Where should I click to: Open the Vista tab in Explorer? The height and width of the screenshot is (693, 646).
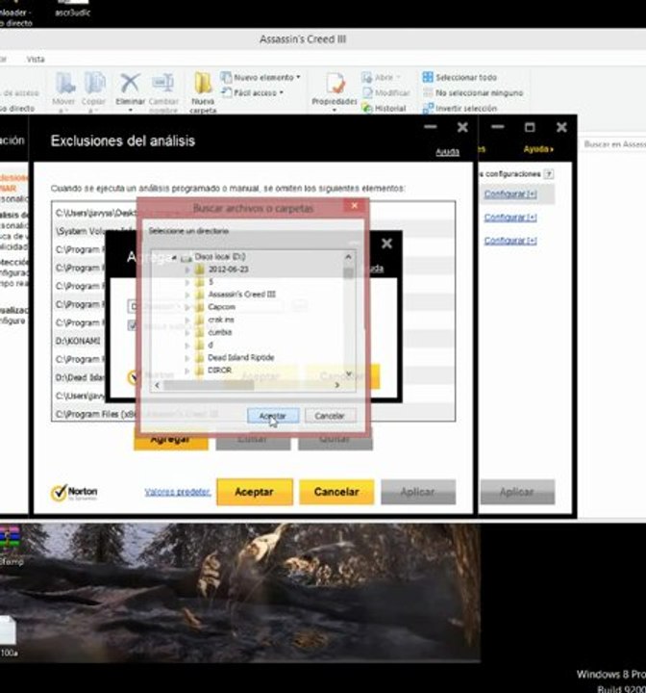[36, 60]
